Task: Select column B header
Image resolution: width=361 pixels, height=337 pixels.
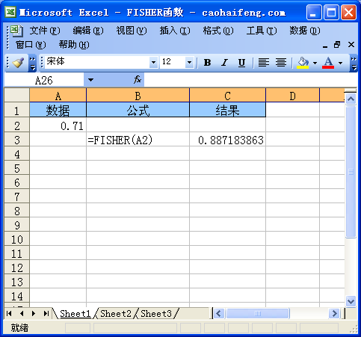Action: click(x=138, y=96)
